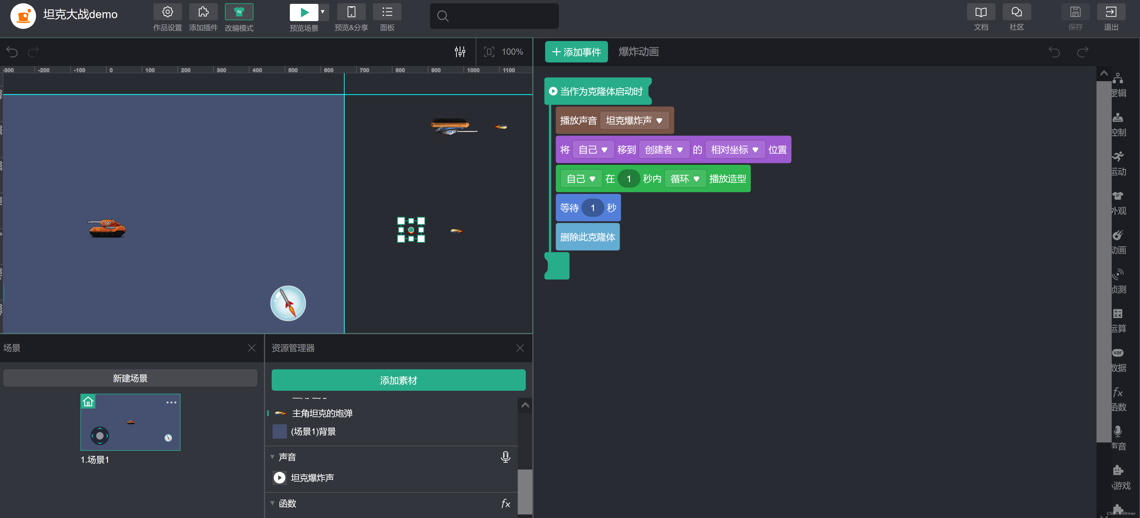Click the microphone icon in 声音 section
Screen dimensions: 1140x518
point(505,457)
